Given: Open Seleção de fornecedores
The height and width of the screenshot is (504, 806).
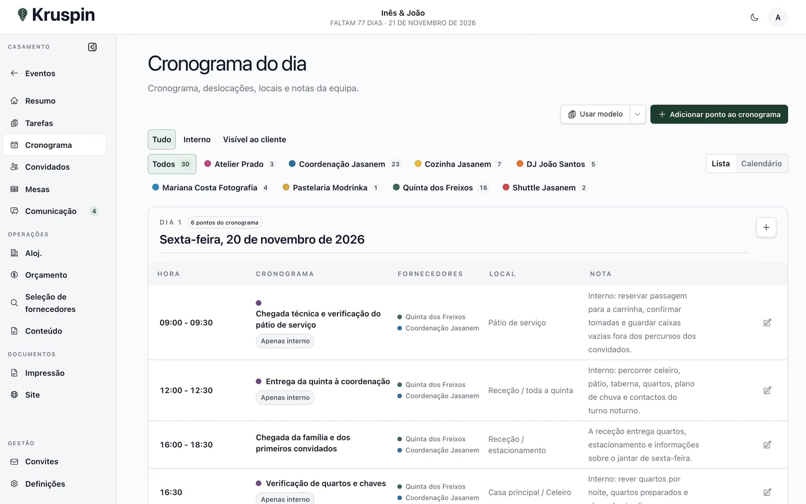Looking at the screenshot, I should tap(54, 303).
